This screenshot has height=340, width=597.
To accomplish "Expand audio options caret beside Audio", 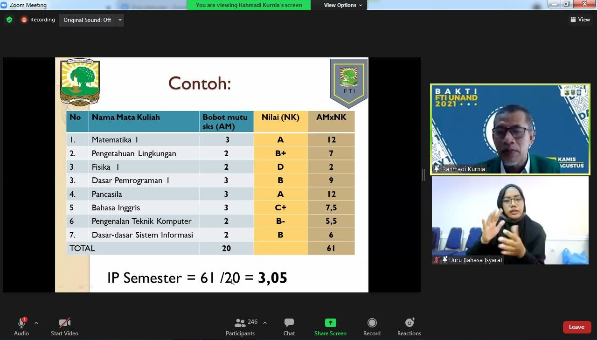I will point(36,323).
